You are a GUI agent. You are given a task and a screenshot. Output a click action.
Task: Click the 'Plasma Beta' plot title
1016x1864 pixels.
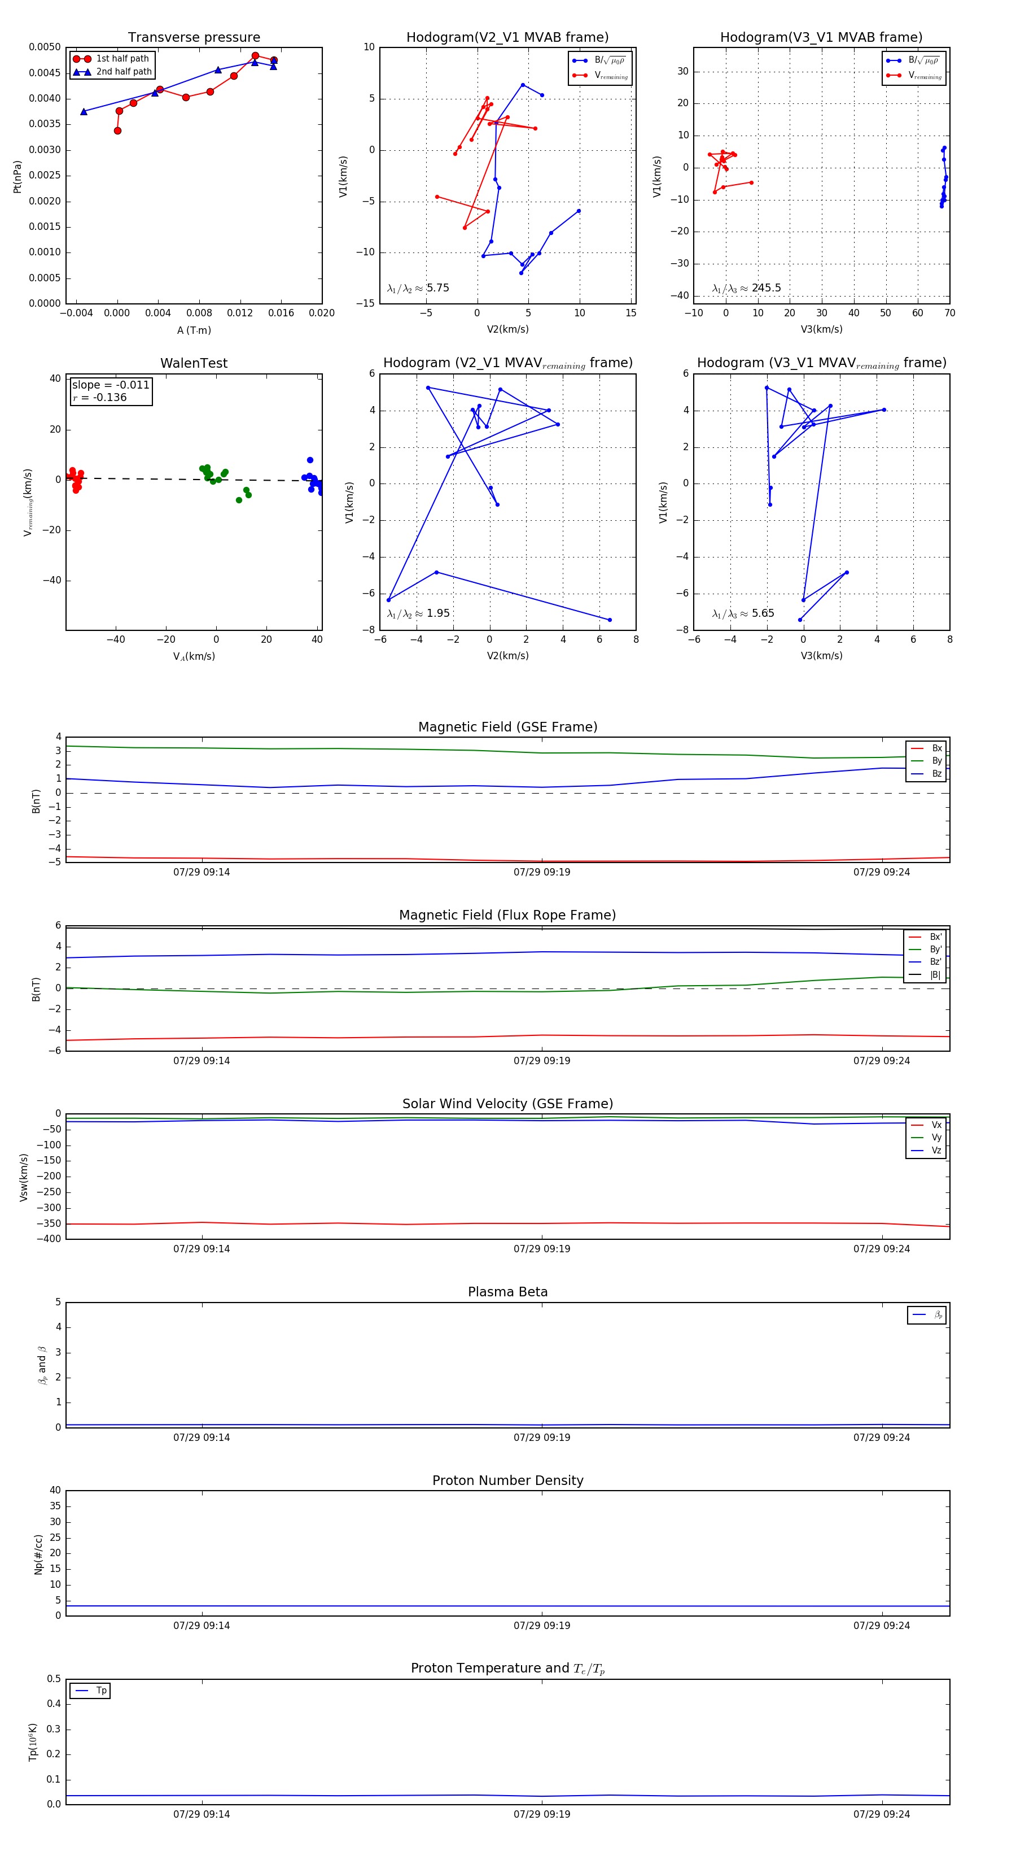pos(507,1292)
